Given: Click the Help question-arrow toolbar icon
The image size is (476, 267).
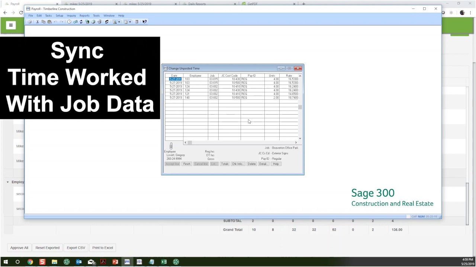Looking at the screenshot, I should pos(145,22).
